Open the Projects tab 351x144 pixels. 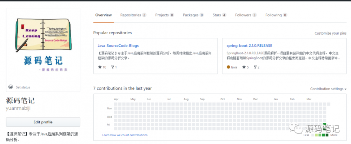[x=165, y=15]
